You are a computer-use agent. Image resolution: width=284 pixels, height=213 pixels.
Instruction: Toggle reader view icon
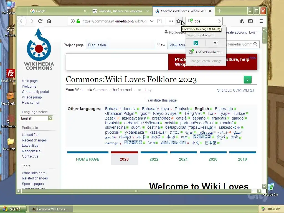point(159,21)
